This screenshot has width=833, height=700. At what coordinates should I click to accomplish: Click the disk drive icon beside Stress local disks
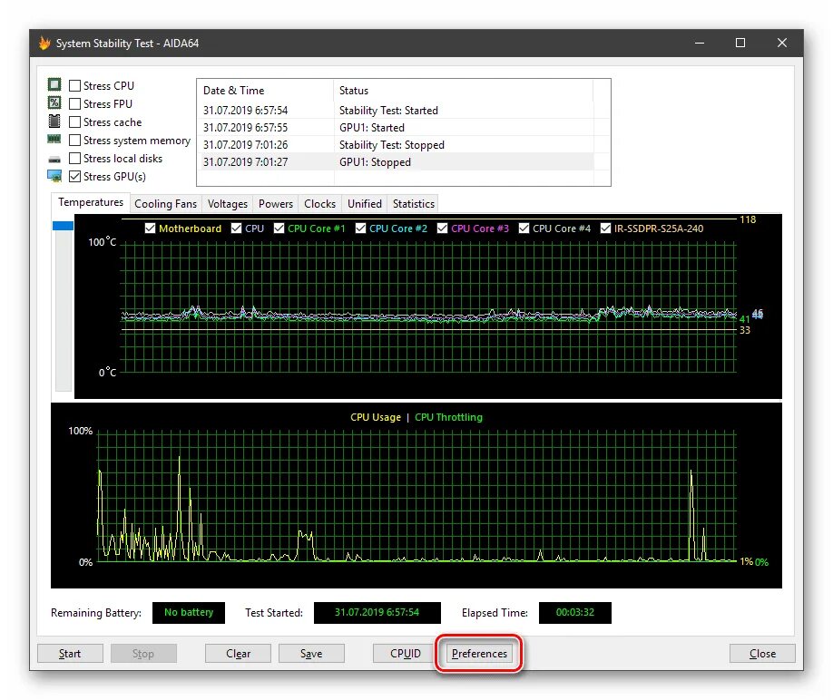(54, 159)
